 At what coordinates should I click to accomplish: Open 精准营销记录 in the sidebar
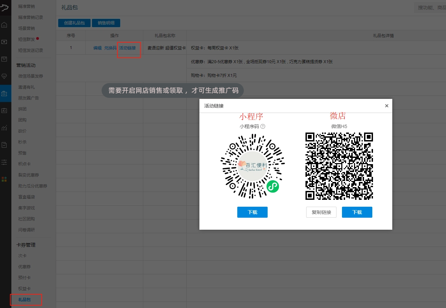31,17
